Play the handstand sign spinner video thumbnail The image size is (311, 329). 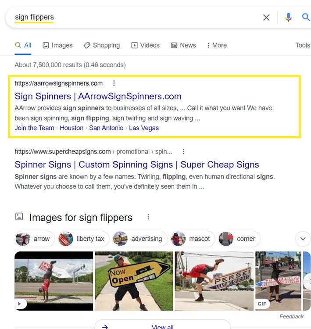coord(54,281)
